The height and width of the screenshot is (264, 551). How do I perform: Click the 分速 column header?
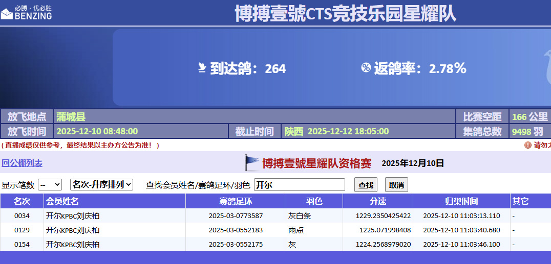click(378, 201)
